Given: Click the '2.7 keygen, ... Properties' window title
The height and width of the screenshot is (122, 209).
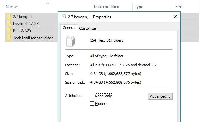Looking at the screenshot, I should click(89, 17).
